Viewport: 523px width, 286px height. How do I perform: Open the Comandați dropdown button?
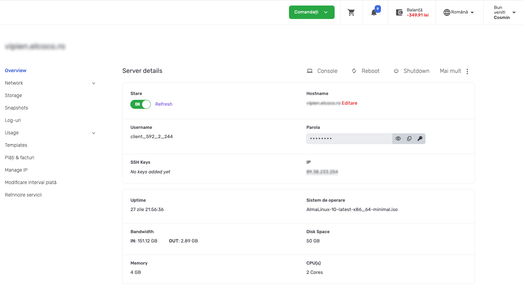(x=311, y=12)
